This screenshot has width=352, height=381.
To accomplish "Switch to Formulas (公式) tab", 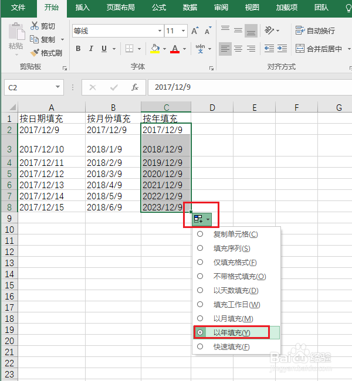I will 159,8.
